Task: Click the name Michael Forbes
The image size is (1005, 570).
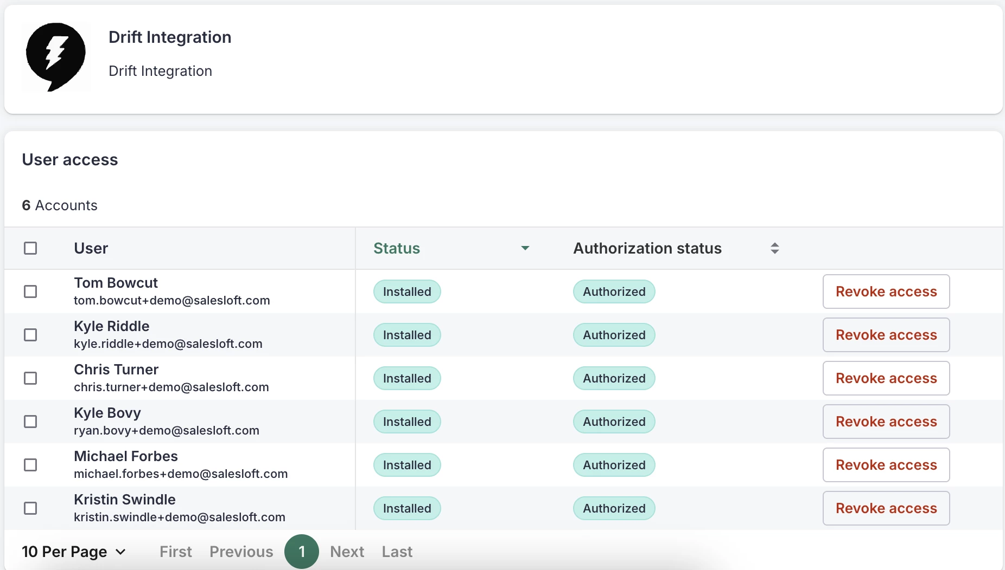Action: pyautogui.click(x=126, y=456)
